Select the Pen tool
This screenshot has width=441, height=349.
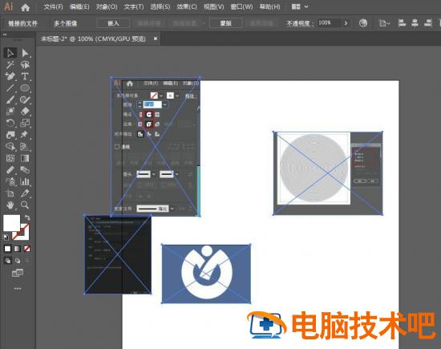10,76
